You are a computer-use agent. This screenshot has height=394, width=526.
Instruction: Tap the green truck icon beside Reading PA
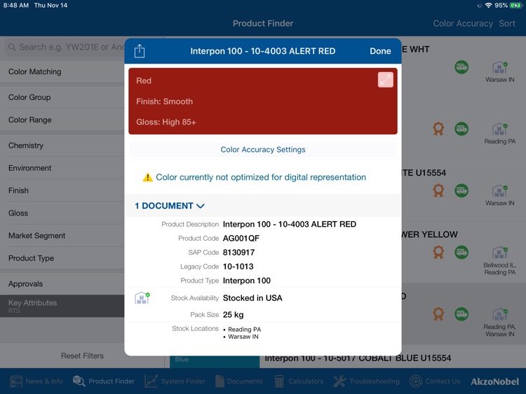[x=461, y=129]
